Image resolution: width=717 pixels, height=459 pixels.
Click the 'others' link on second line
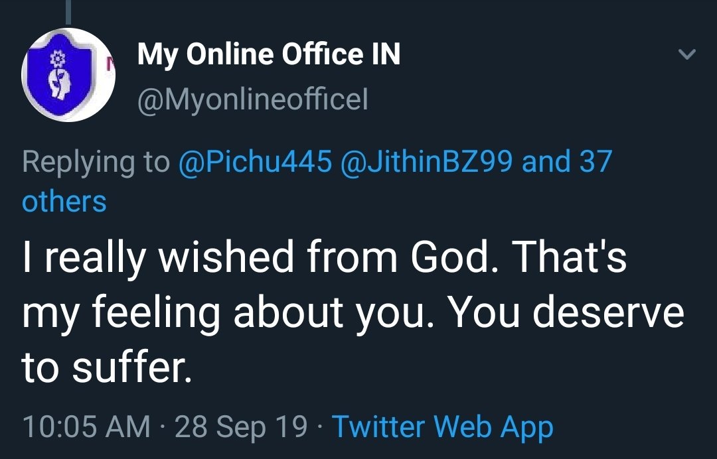click(64, 201)
